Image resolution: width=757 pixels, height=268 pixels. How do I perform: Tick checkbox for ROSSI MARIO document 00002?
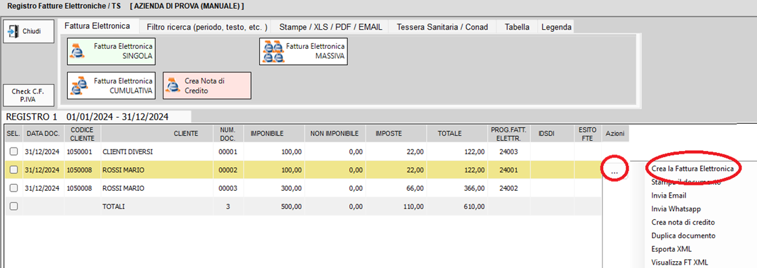(x=14, y=170)
